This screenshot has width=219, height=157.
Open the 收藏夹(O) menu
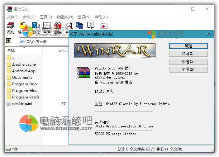tap(65, 17)
